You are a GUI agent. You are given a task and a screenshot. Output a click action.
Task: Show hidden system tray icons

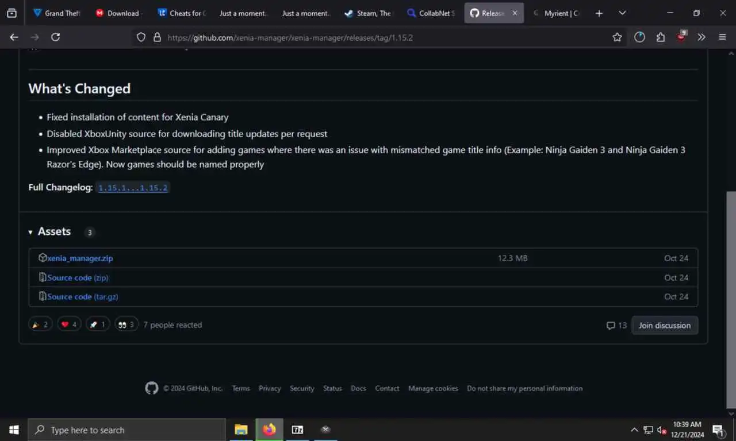point(634,430)
